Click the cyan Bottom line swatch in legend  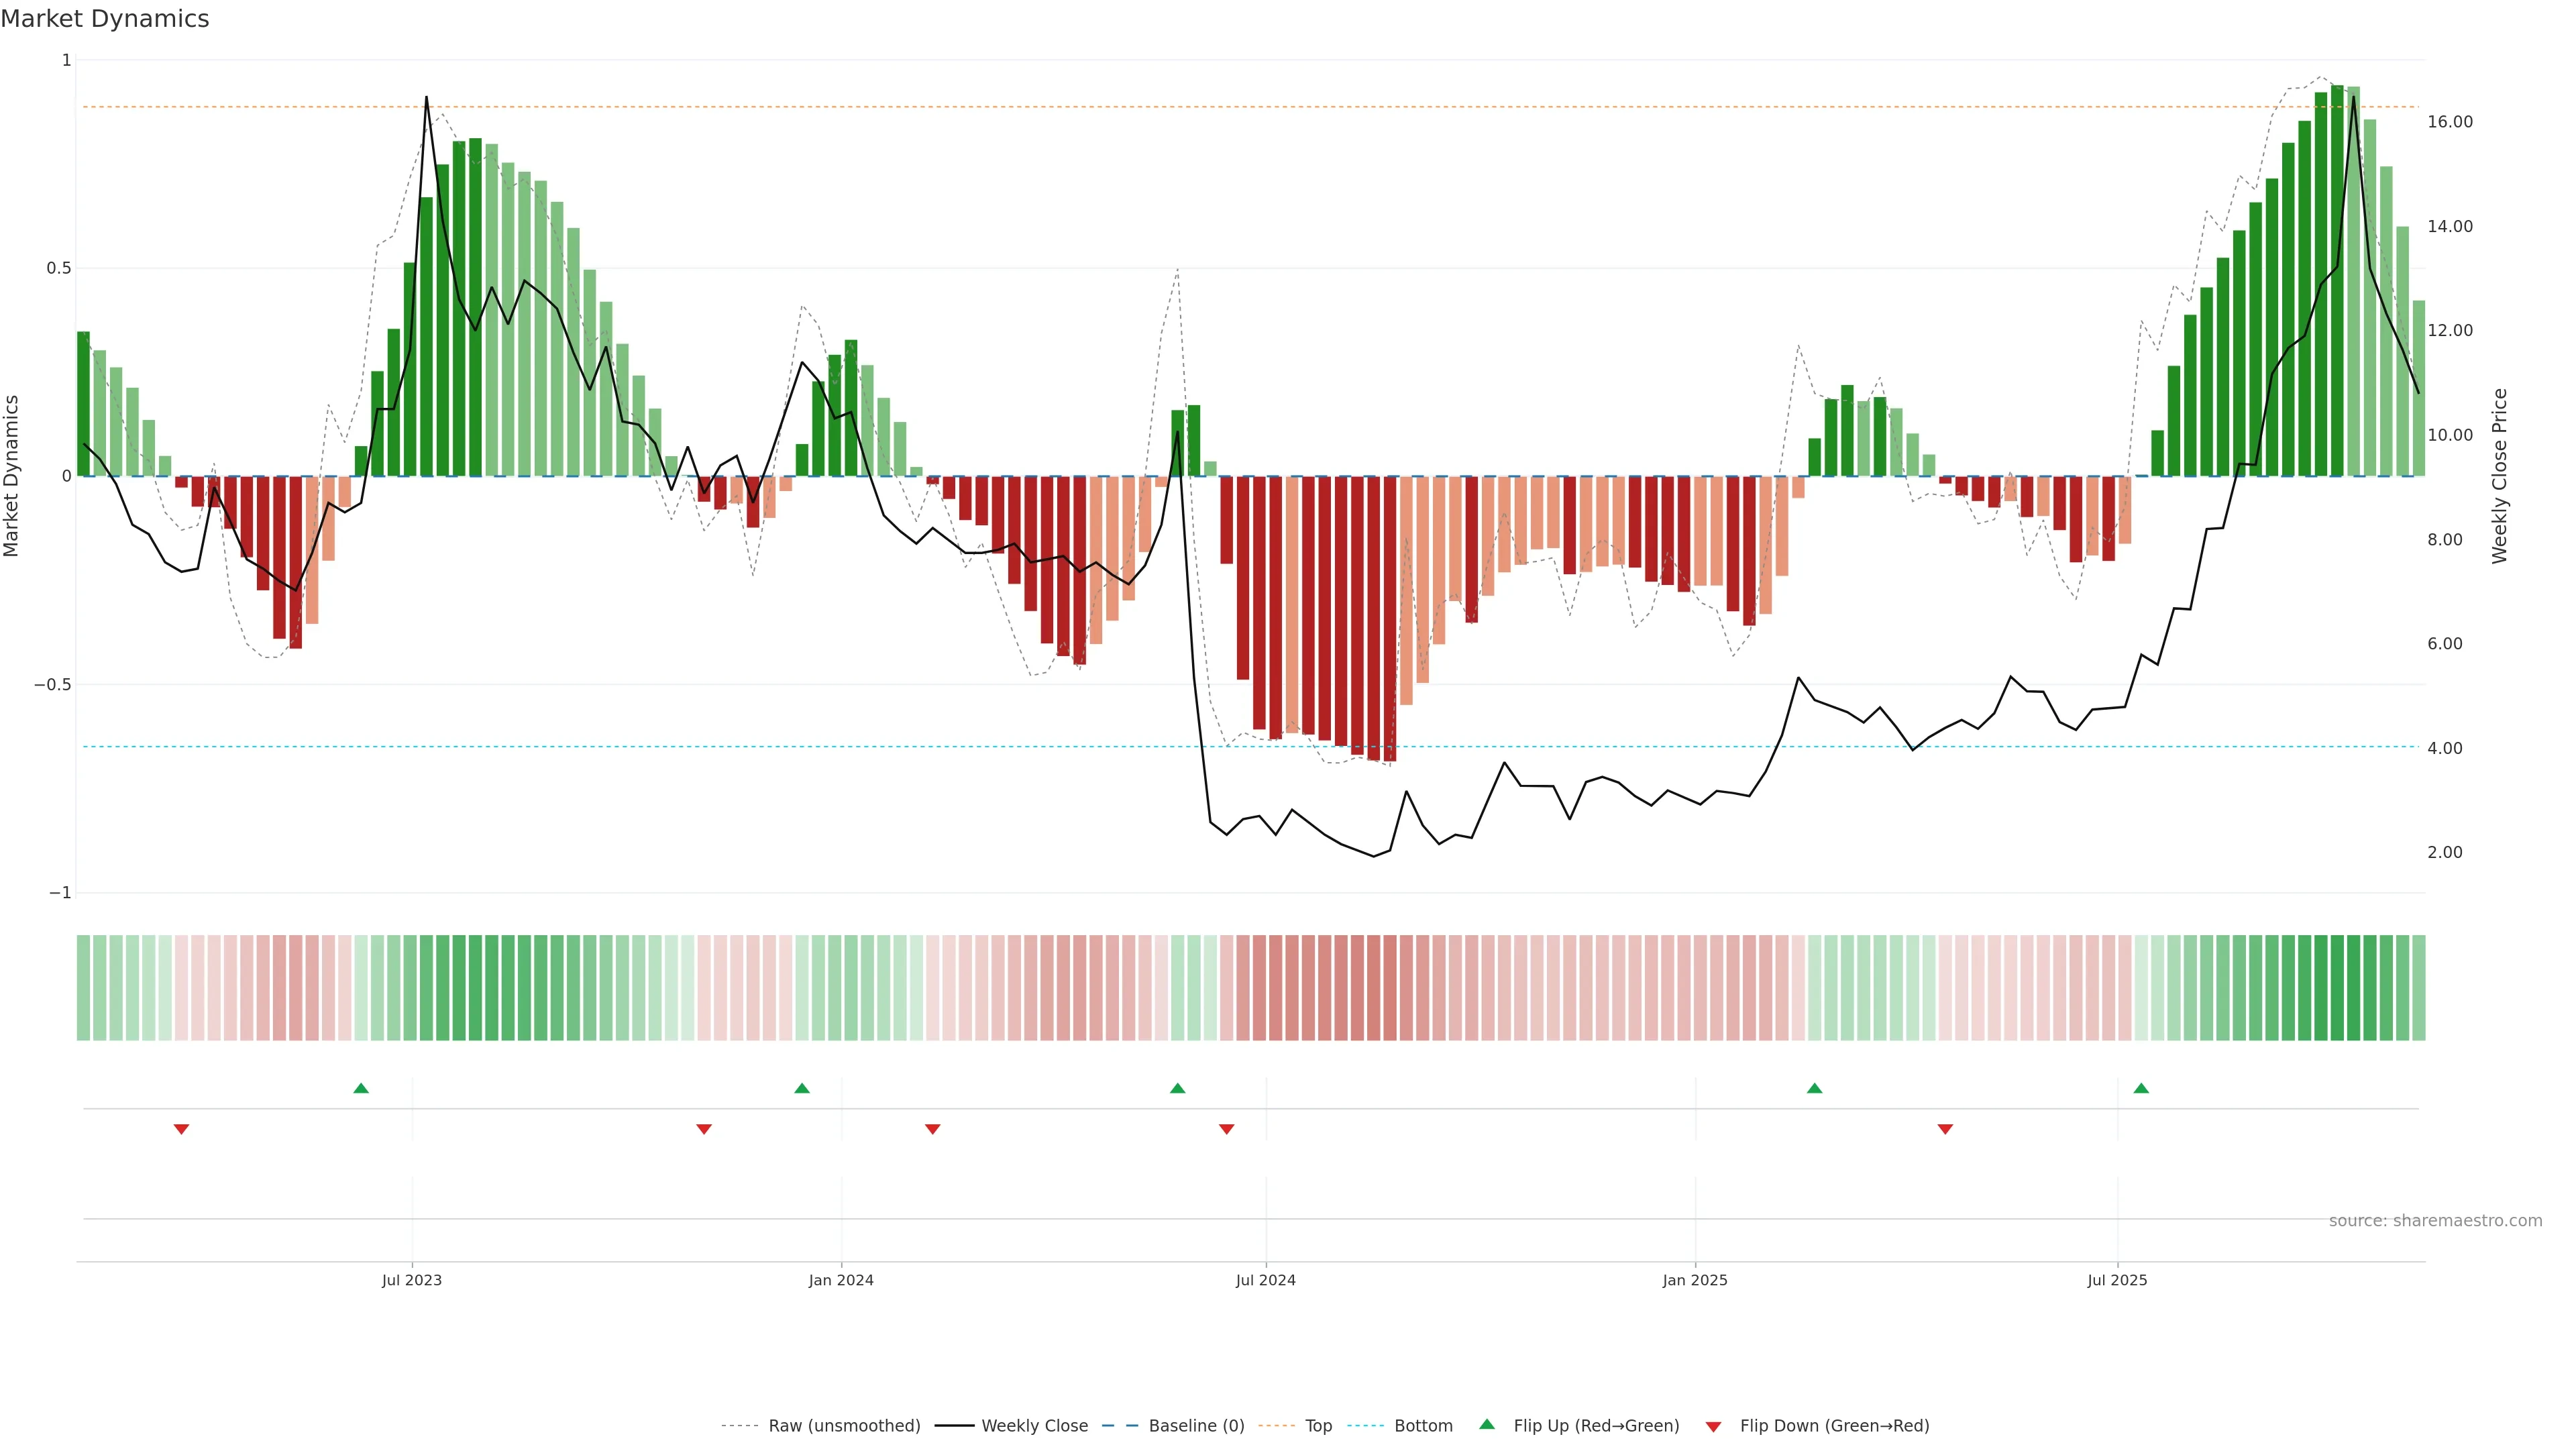tap(1365, 1426)
